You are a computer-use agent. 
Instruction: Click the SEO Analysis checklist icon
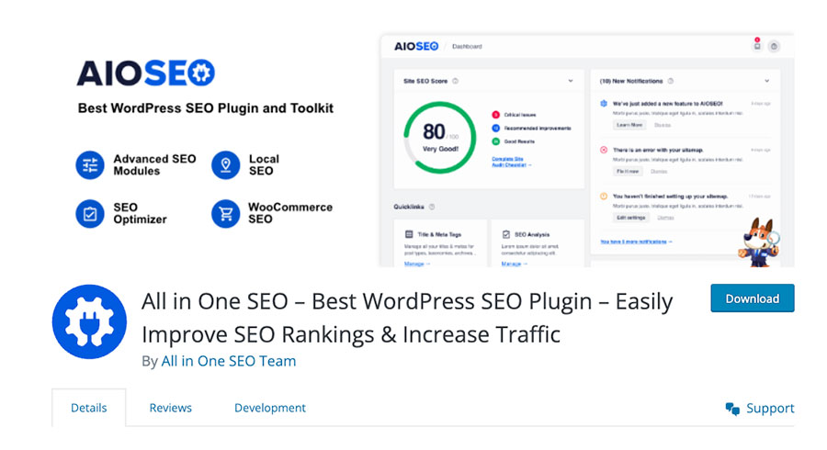pyautogui.click(x=505, y=234)
